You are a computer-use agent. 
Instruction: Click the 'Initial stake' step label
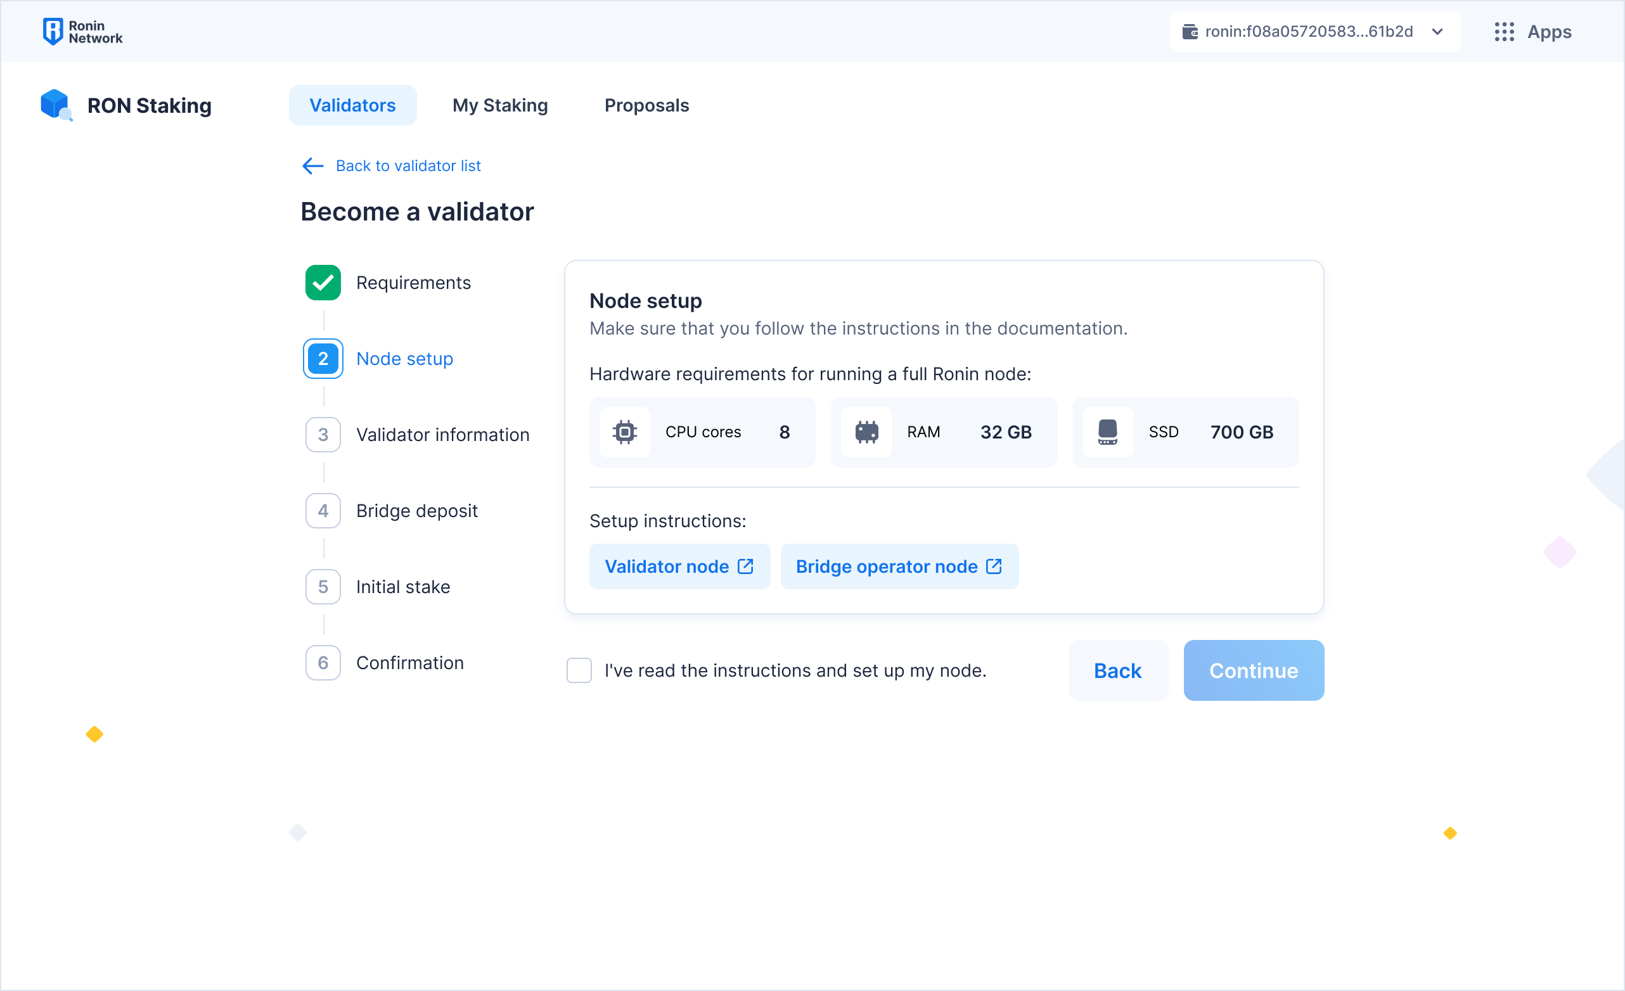pos(403,587)
